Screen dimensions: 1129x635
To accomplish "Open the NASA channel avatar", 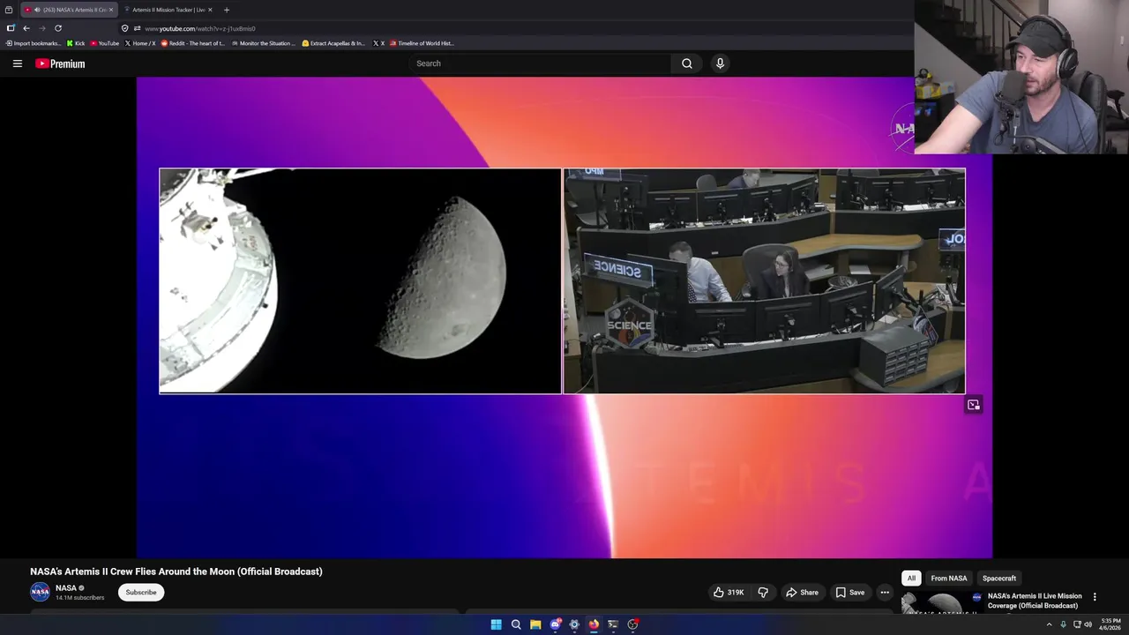I will 40,592.
